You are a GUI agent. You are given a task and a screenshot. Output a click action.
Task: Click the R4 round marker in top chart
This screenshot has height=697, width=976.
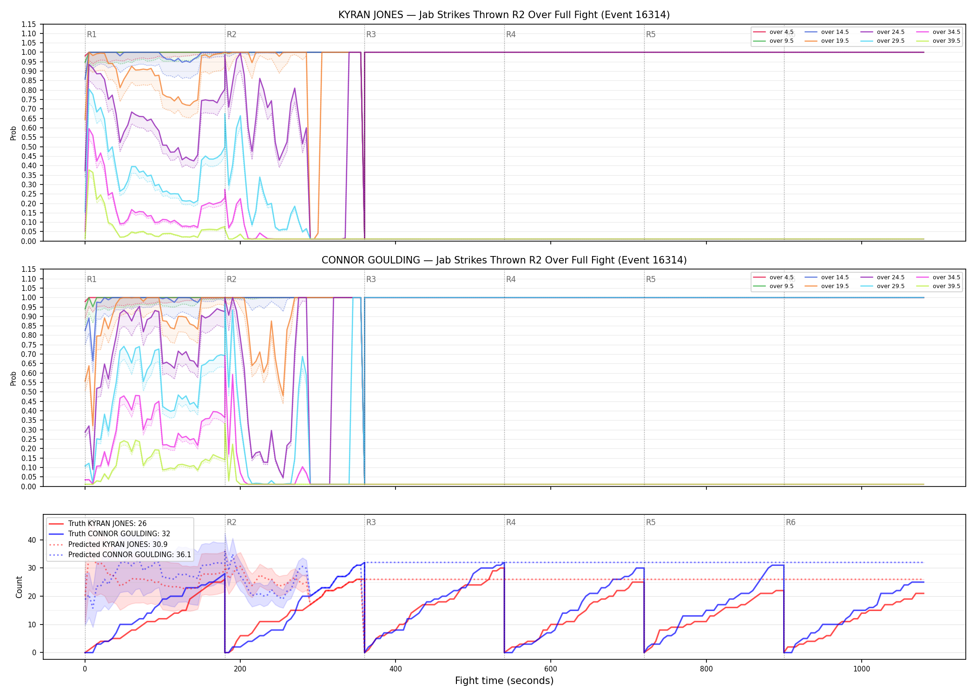click(511, 34)
